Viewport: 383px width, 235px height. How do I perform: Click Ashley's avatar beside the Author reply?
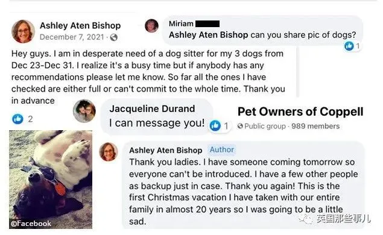(109, 152)
